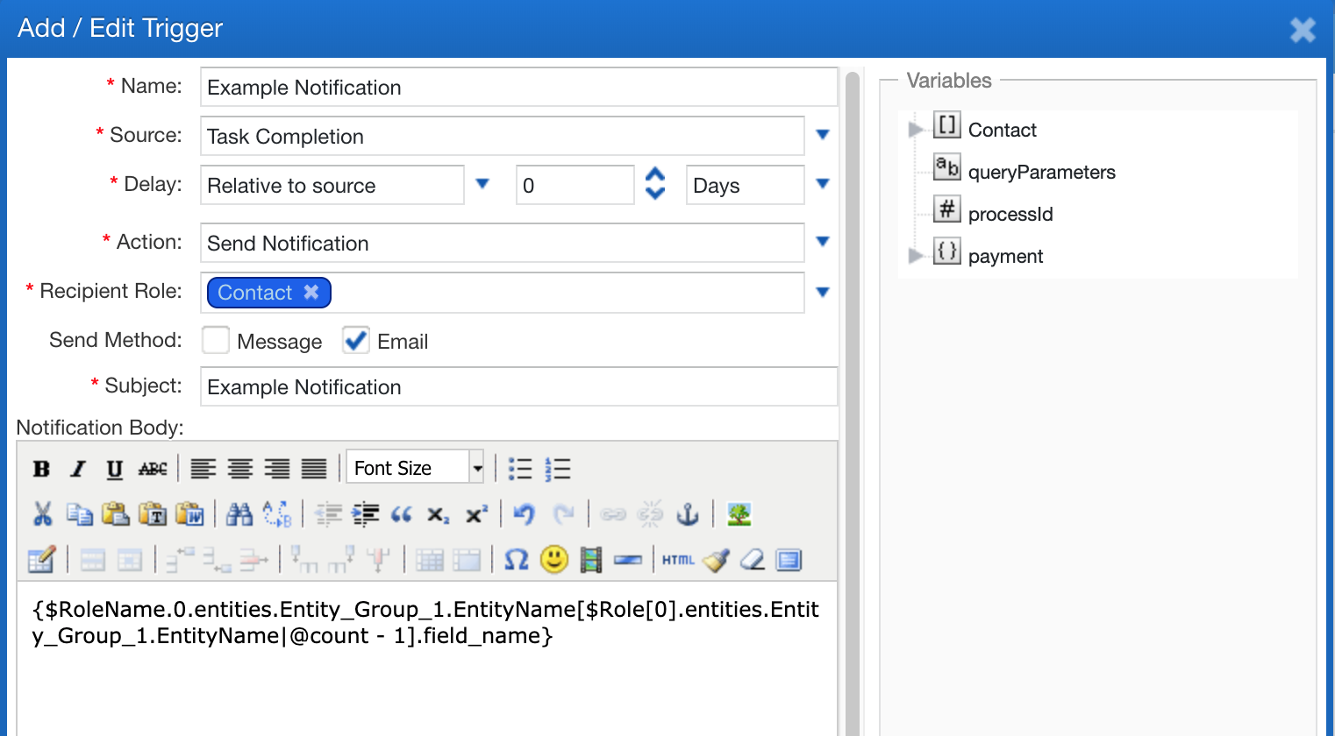
Task: Select the processId variable
Action: tap(1010, 214)
